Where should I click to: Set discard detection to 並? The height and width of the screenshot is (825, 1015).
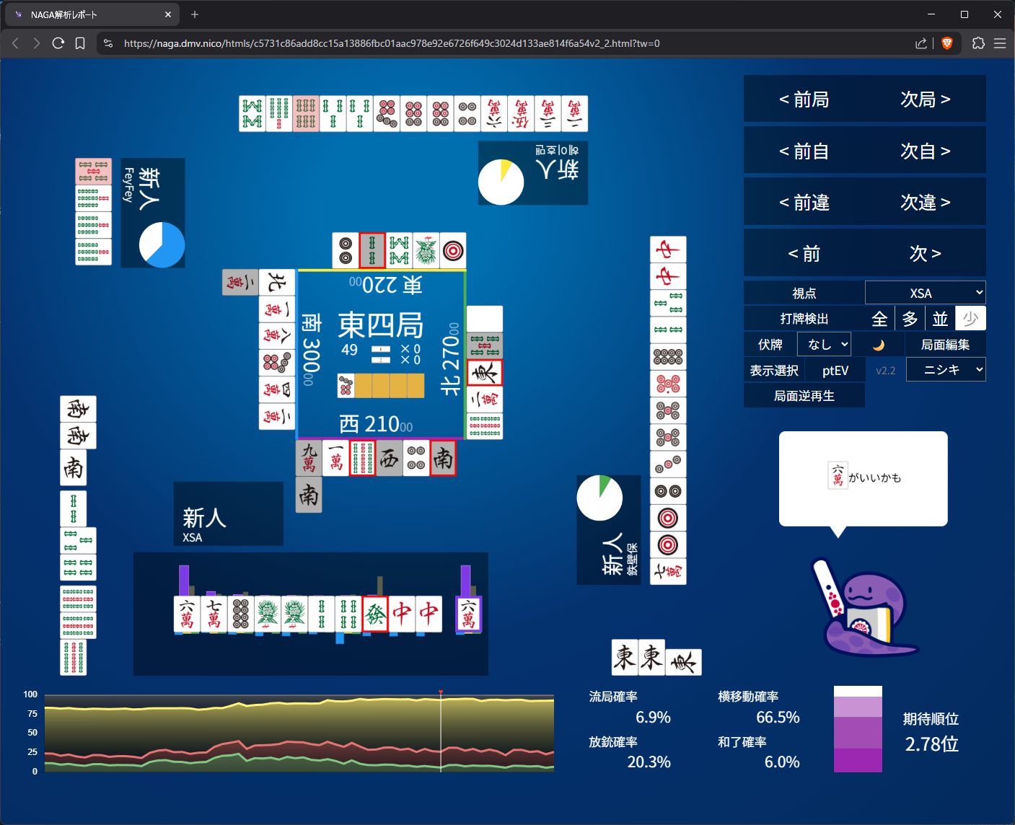click(940, 319)
